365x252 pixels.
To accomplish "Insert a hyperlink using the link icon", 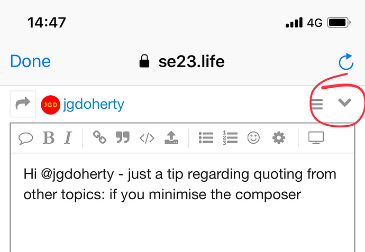I will (x=99, y=138).
